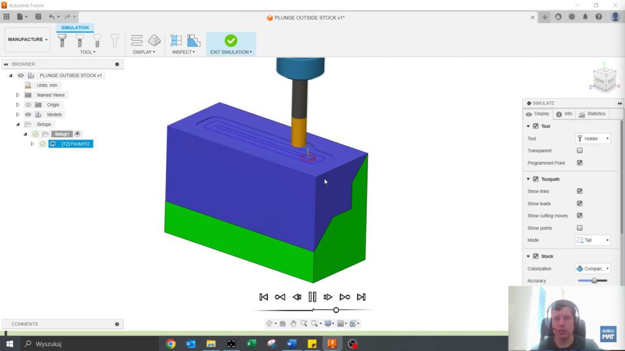This screenshot has height=351, width=625.
Task: Open Excel from the Windows taskbar
Action: (251, 344)
